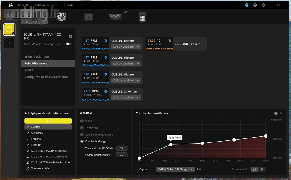This screenshot has width=291, height=180.
Task: Open preset dropdown for the Pompe card
Action: (x=126, y=97)
